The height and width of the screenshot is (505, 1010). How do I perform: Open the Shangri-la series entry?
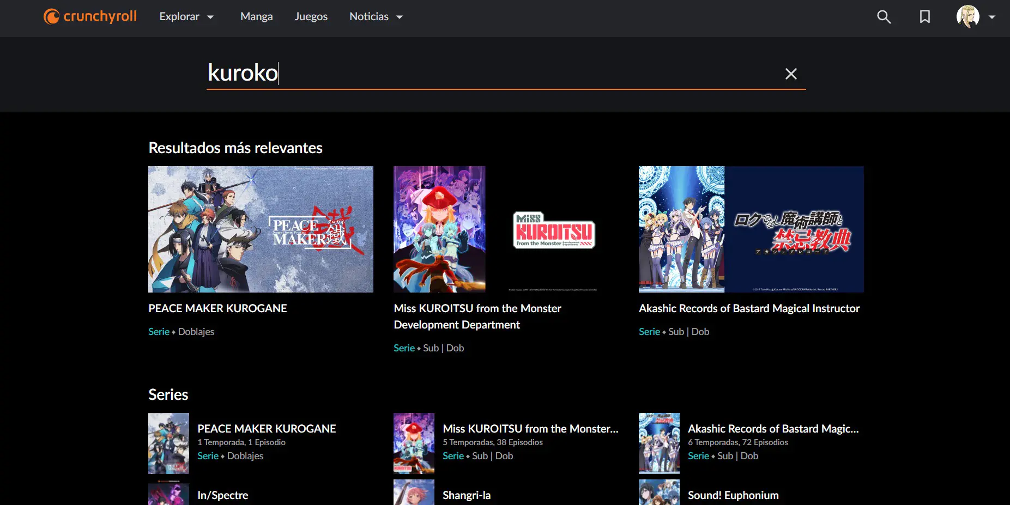point(467,495)
